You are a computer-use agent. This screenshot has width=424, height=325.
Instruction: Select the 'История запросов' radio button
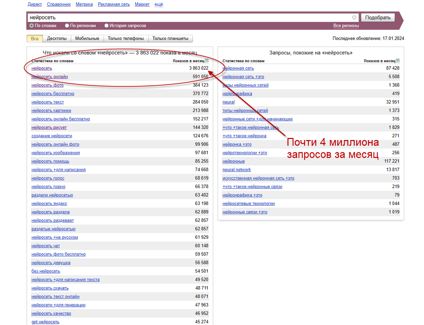(x=106, y=26)
